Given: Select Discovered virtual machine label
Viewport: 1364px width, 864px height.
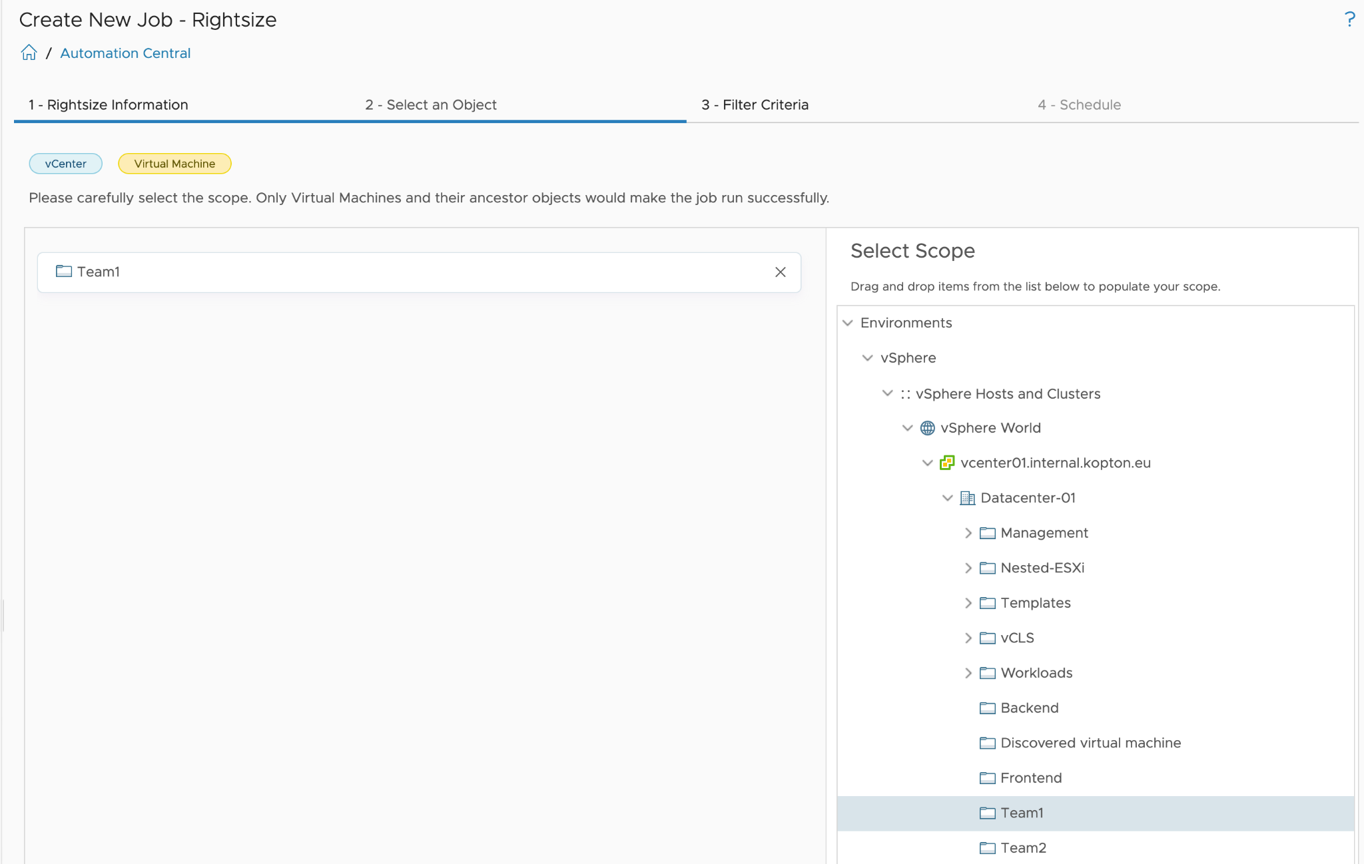Looking at the screenshot, I should click(1090, 743).
